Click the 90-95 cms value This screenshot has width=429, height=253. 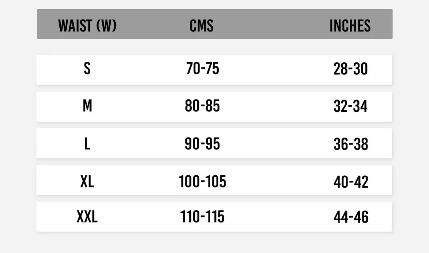(x=202, y=144)
